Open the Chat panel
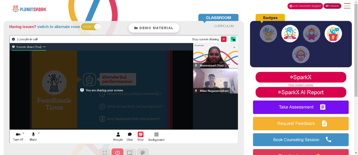Image resolution: width=358 pixels, height=155 pixels. coord(130,136)
